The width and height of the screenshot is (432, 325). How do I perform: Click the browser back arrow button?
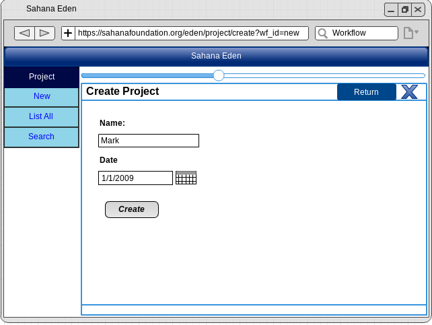pos(24,33)
